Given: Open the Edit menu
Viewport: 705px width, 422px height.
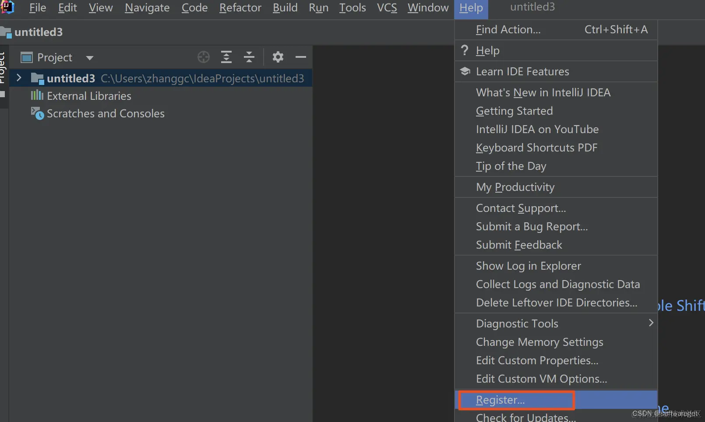Looking at the screenshot, I should pyautogui.click(x=67, y=8).
